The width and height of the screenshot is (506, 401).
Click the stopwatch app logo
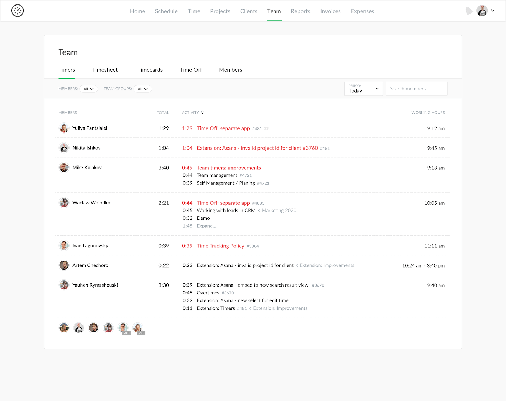(17, 11)
